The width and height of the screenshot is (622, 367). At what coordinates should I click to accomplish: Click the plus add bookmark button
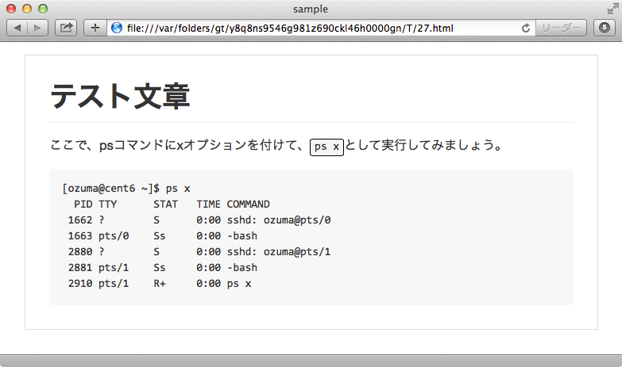click(x=95, y=28)
